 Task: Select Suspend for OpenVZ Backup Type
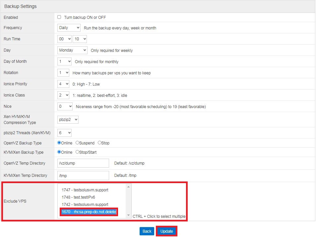pyautogui.click(x=77, y=143)
